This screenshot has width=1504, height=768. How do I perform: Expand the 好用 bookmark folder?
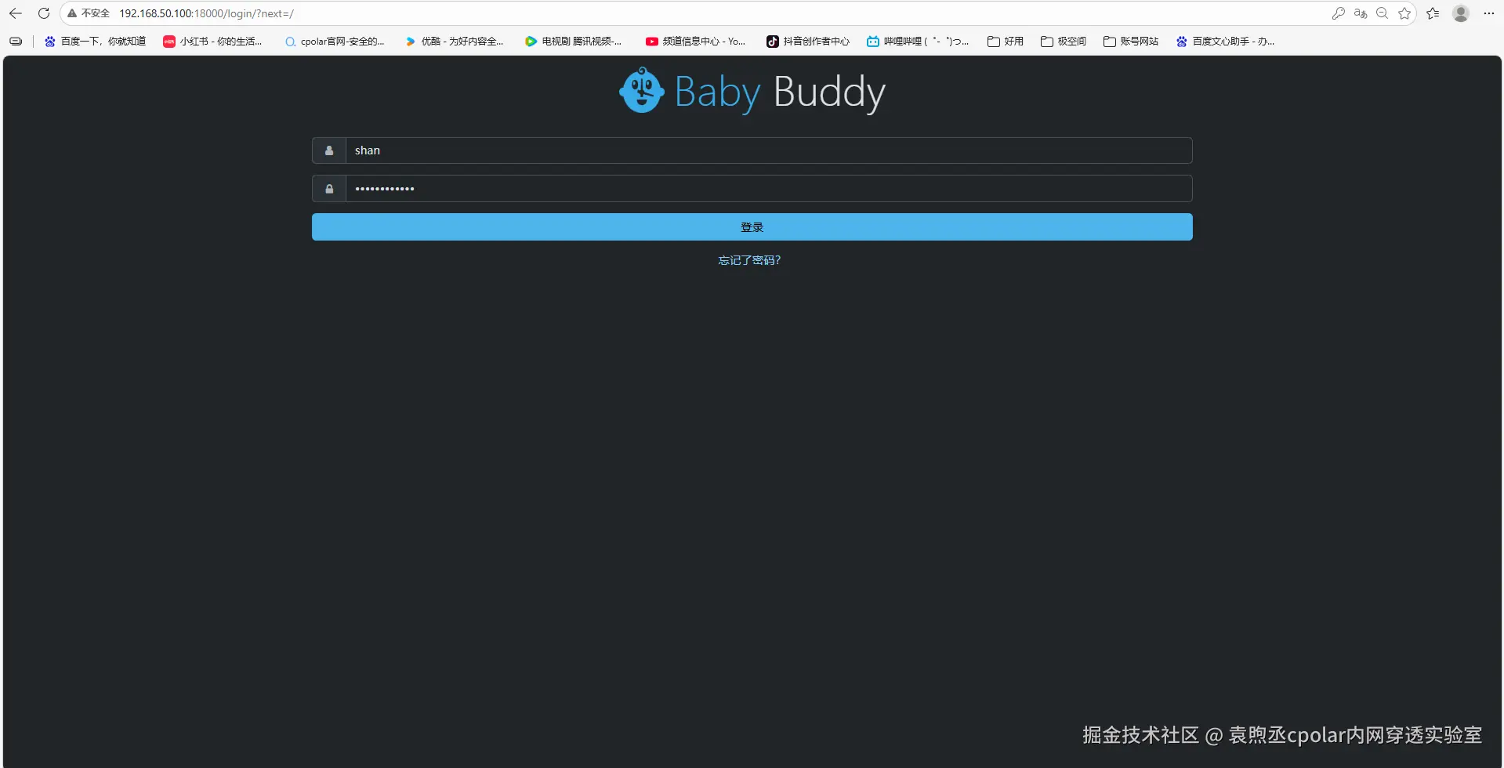(x=1006, y=42)
